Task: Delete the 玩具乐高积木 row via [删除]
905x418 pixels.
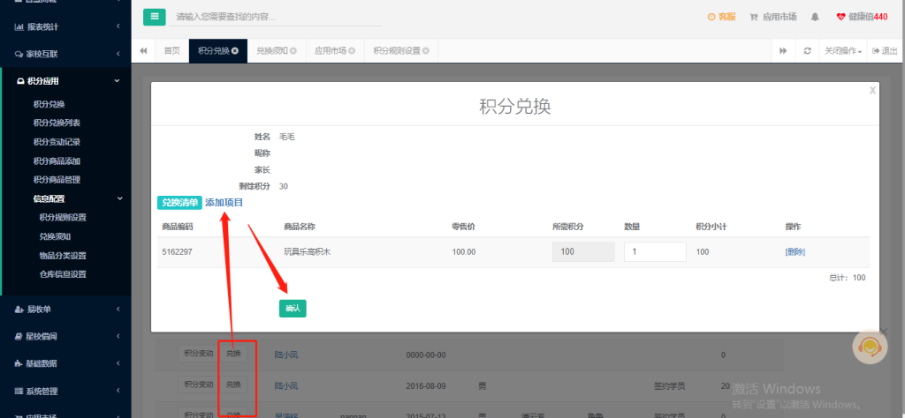Action: point(795,251)
